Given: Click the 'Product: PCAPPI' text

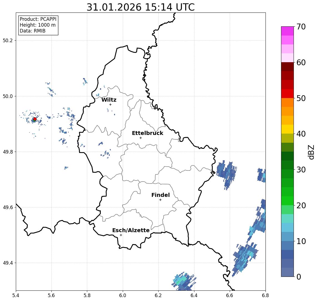Looking at the screenshot, I should [x=38, y=19].
